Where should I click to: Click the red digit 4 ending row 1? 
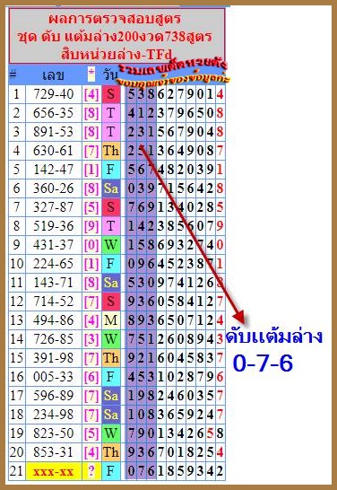click(x=220, y=94)
